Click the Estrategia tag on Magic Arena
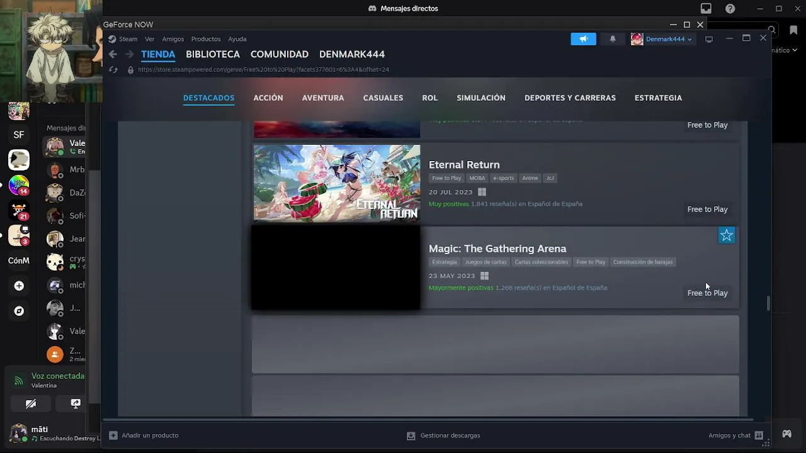This screenshot has width=806, height=453. 445,262
